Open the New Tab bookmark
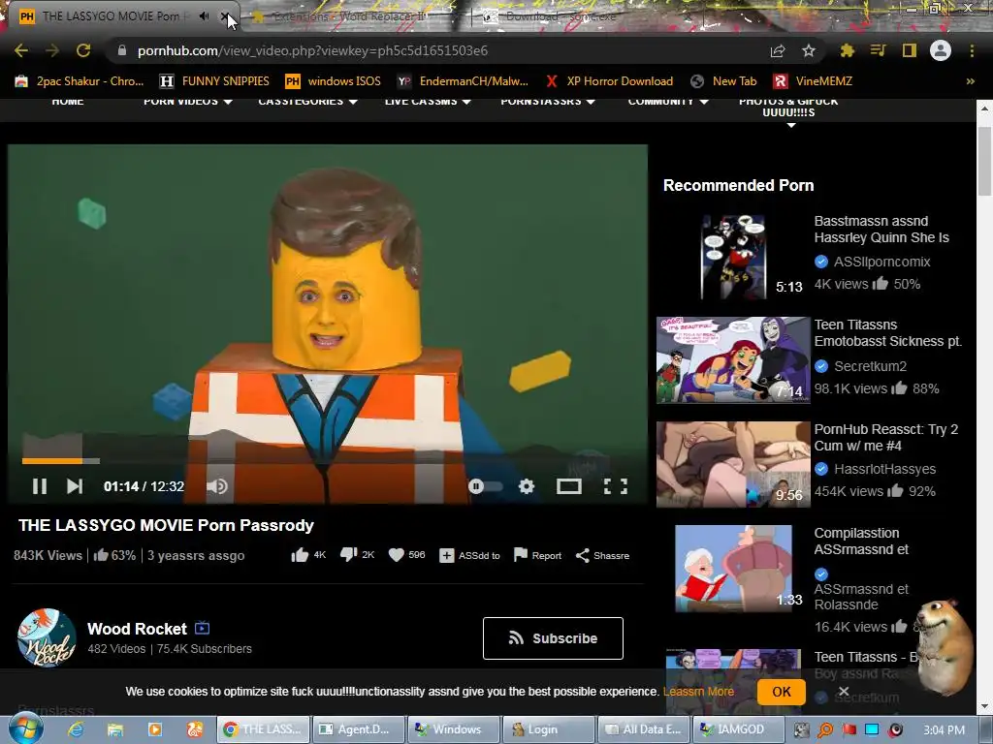Viewport: 993px width, 744px height. click(723, 81)
